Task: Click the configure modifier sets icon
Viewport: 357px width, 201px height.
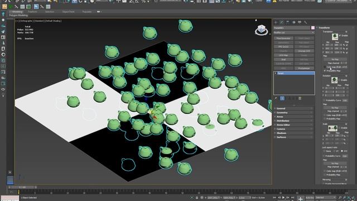Action: pos(300,98)
